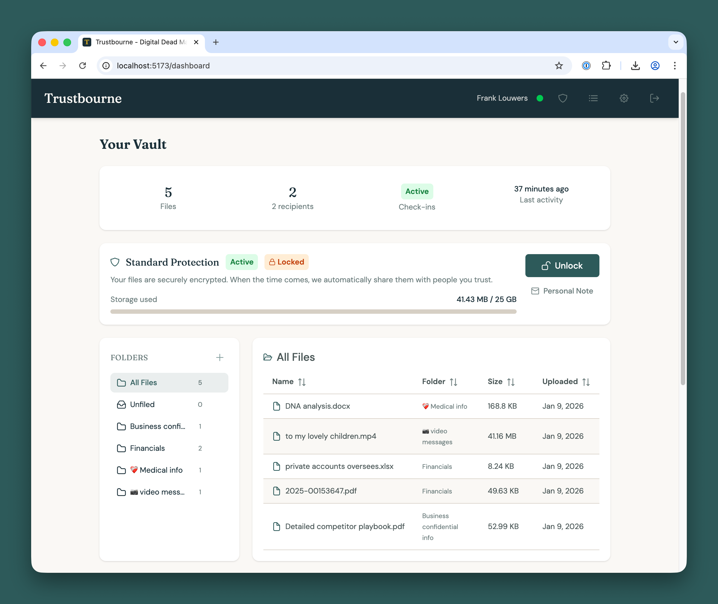Click the file icon beside DNA analysis.docx
Image resolution: width=718 pixels, height=604 pixels.
pyautogui.click(x=276, y=406)
